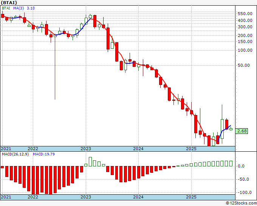Click 2024 on the price chart timeline
Image resolution: width=257 pixels, height=206 pixels.
coord(138,149)
